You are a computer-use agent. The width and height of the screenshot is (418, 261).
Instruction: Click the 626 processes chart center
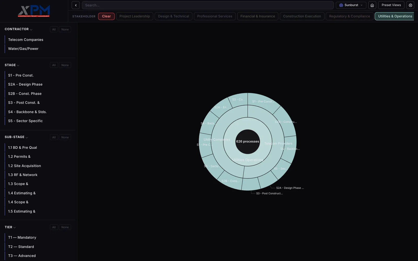(248, 141)
